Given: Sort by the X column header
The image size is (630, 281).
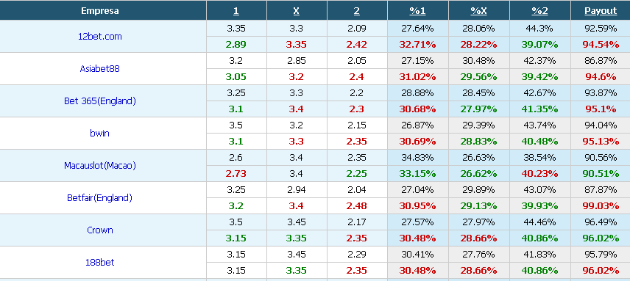Looking at the screenshot, I should (296, 11).
